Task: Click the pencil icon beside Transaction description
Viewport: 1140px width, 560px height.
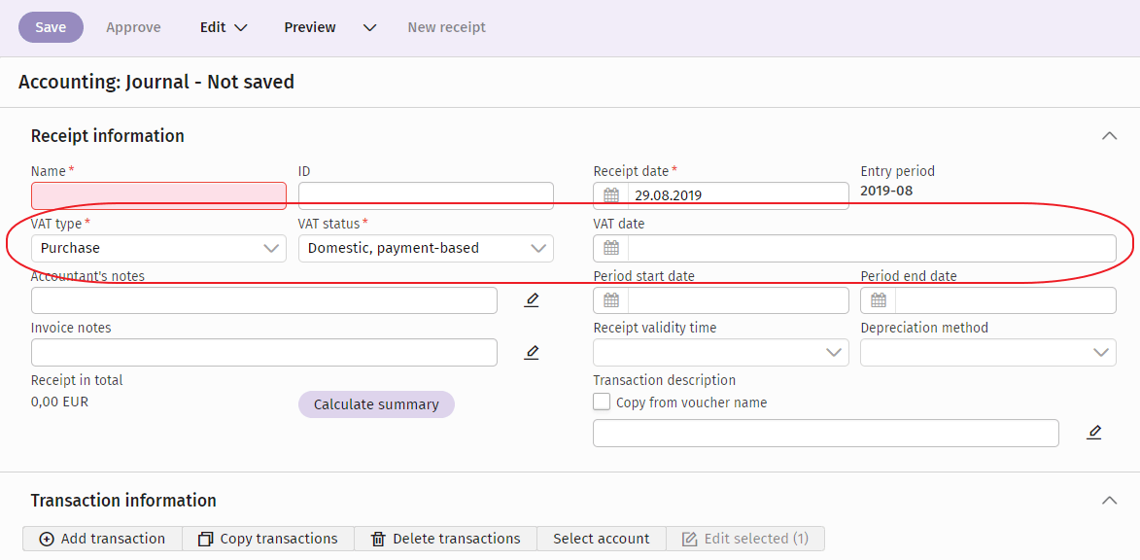Action: click(x=1094, y=432)
